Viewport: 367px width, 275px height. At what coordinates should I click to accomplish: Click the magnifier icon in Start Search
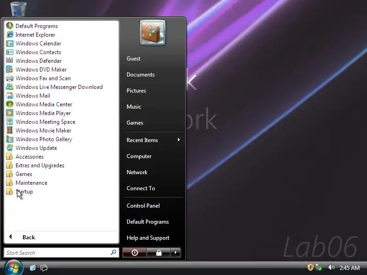[x=113, y=253]
